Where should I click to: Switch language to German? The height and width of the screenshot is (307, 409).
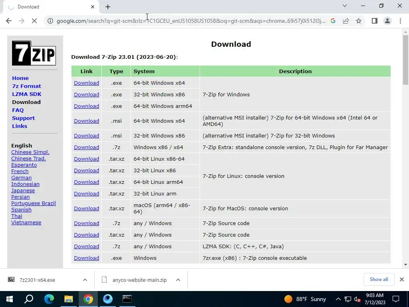[22, 178]
